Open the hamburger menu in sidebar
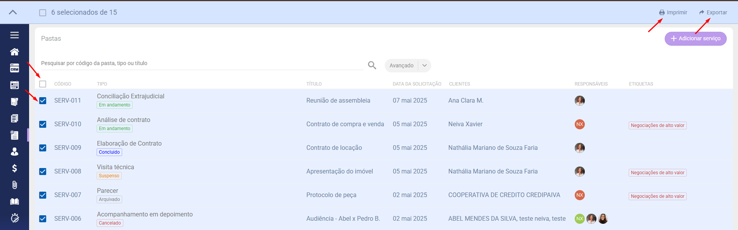Viewport: 738px width, 230px height. (x=14, y=35)
